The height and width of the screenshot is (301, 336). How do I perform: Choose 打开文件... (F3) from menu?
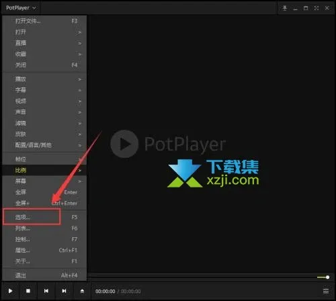pos(44,21)
